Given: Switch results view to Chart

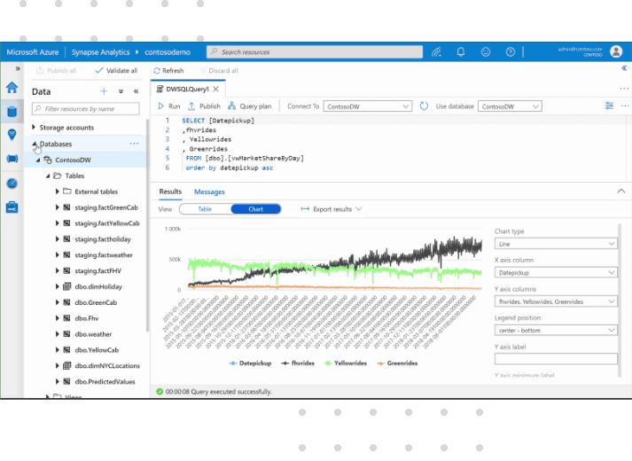Looking at the screenshot, I should pyautogui.click(x=255, y=209).
